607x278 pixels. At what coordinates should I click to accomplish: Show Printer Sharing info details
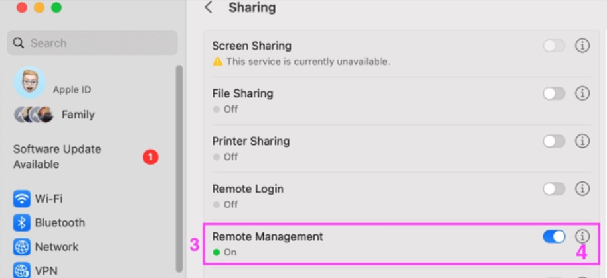tap(582, 141)
